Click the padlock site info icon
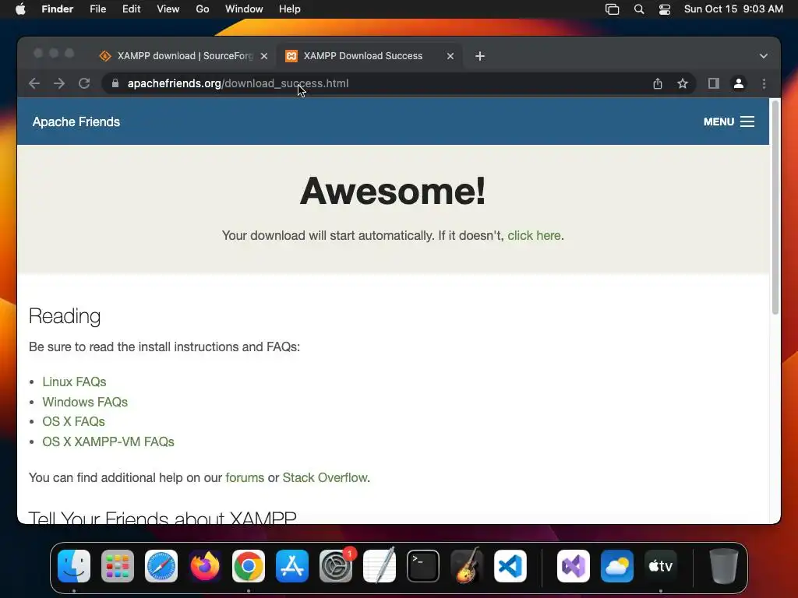The width and height of the screenshot is (798, 598). 115,83
